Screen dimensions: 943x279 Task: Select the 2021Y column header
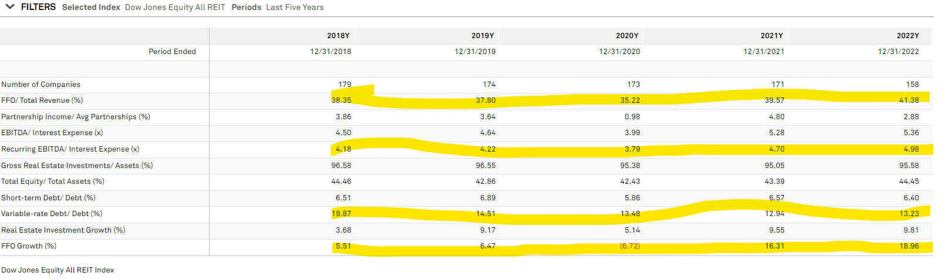[x=772, y=36]
